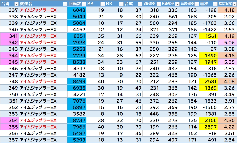Select rotation count cell 4452
The image size is (237, 143).
[77, 30]
